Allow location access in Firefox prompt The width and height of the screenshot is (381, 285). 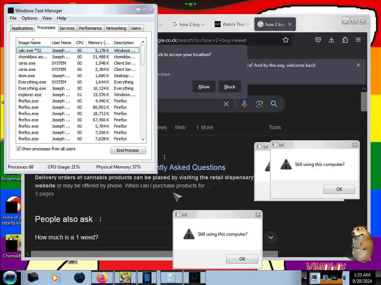(x=204, y=87)
